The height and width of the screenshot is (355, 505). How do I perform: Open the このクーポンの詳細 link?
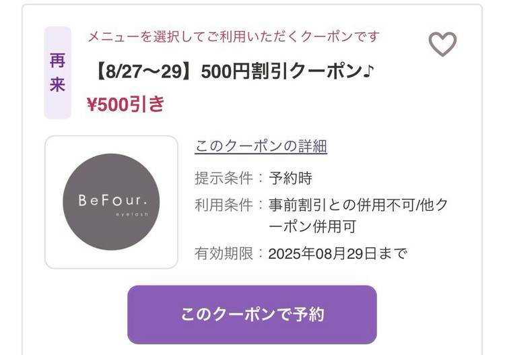tap(261, 146)
